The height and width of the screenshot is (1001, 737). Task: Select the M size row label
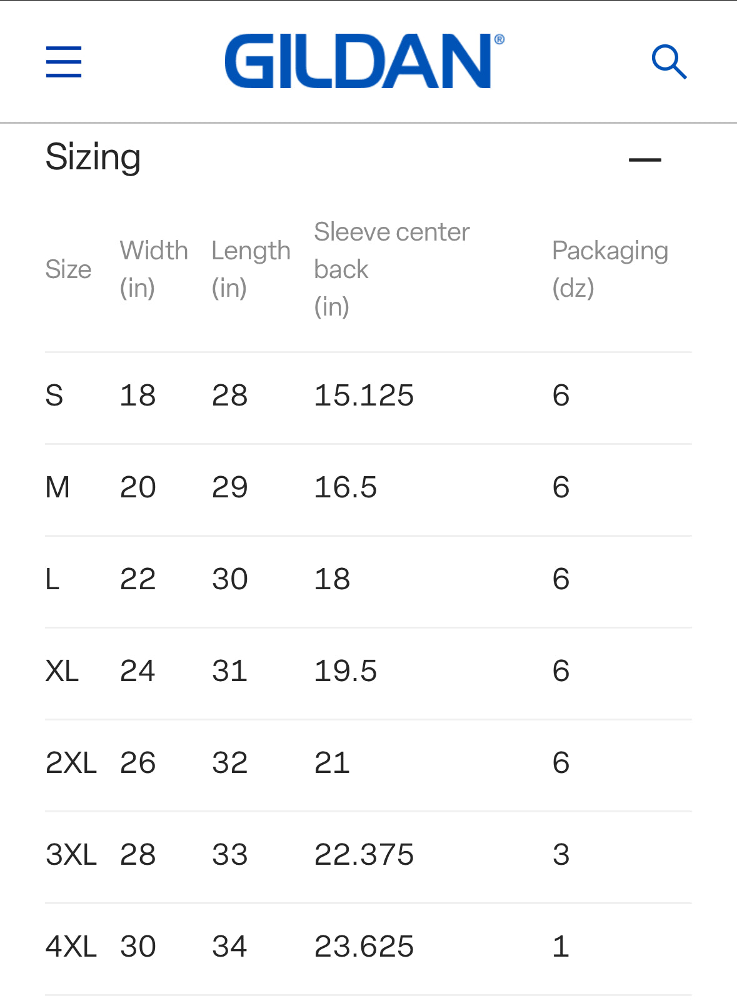[58, 487]
